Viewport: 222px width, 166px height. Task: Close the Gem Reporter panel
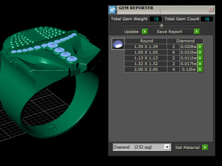point(211,10)
